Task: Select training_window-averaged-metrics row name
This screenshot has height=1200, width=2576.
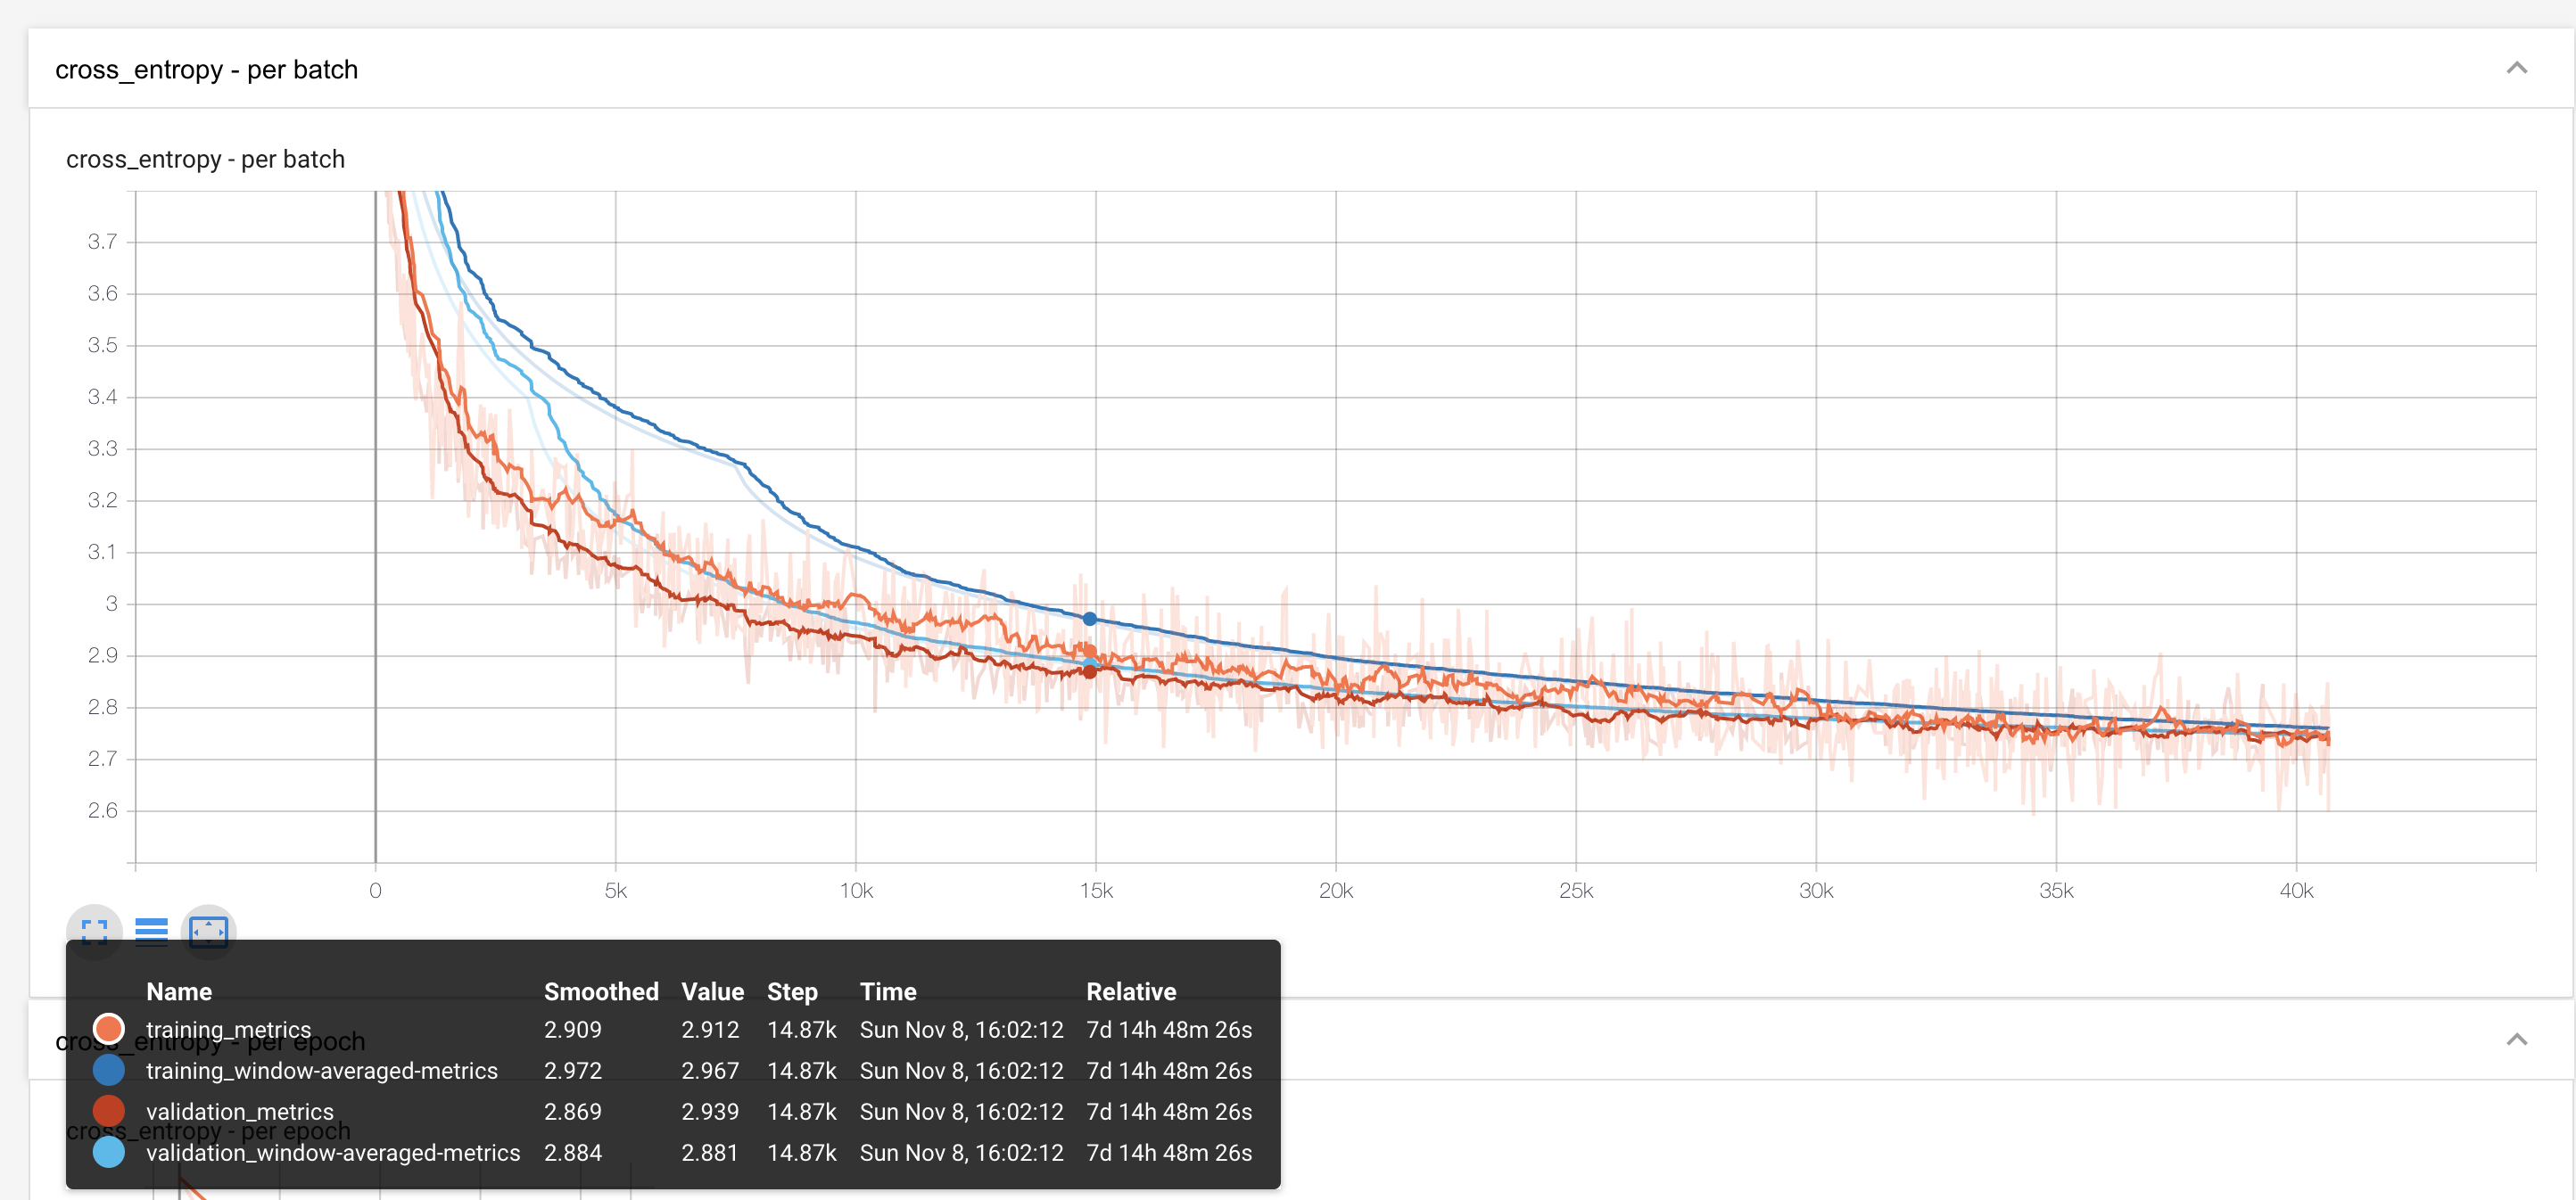Action: 321,1070
